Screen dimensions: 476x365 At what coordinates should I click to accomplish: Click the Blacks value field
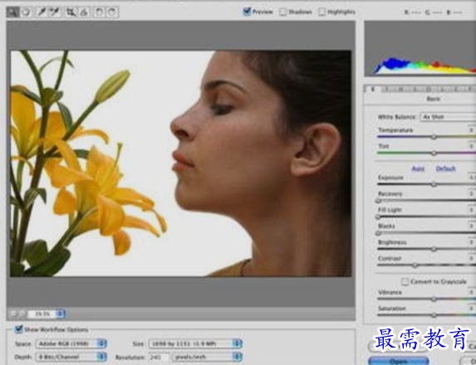pos(472,226)
